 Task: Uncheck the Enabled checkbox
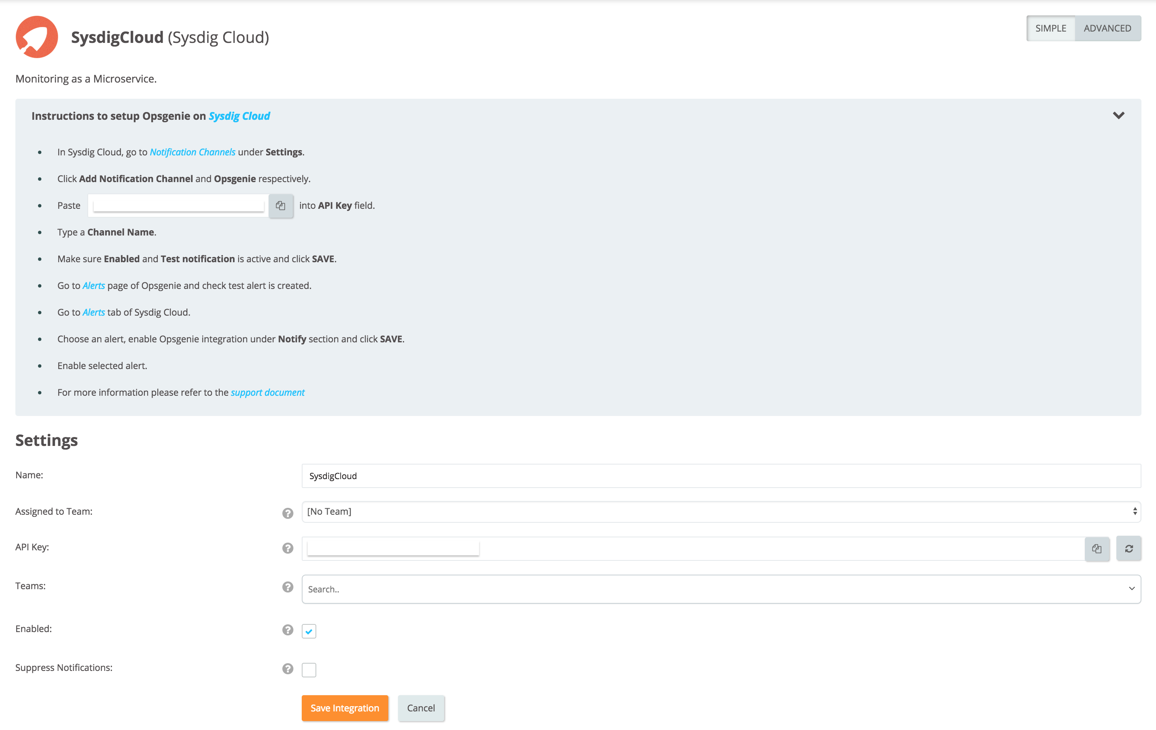[309, 631]
